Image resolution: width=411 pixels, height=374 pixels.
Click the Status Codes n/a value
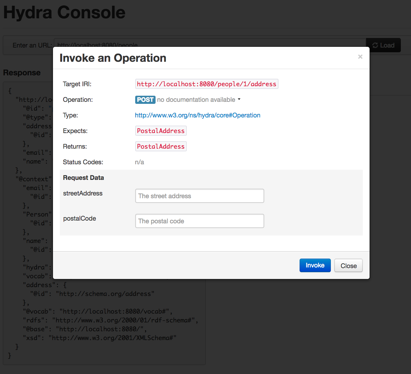[x=139, y=162]
